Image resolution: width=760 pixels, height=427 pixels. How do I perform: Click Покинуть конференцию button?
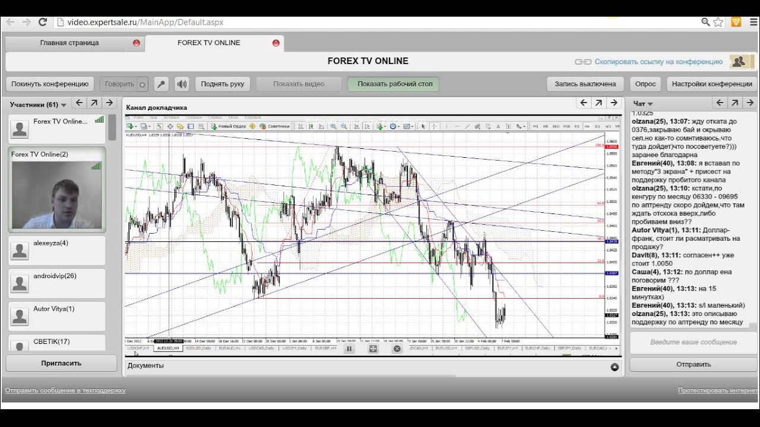pyautogui.click(x=50, y=84)
